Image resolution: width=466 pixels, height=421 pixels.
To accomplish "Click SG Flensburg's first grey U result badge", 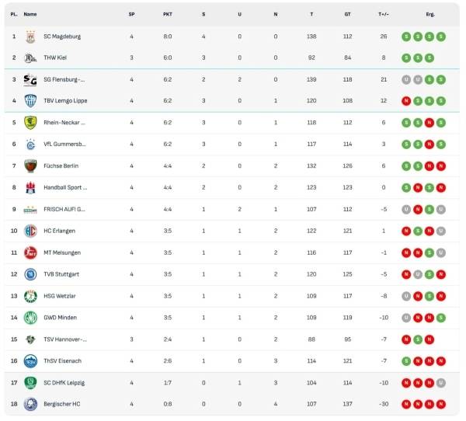I will 406,79.
